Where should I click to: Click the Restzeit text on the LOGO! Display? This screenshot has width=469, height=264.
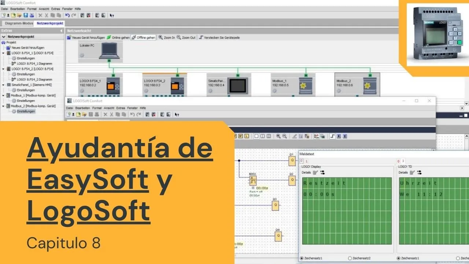(324, 183)
